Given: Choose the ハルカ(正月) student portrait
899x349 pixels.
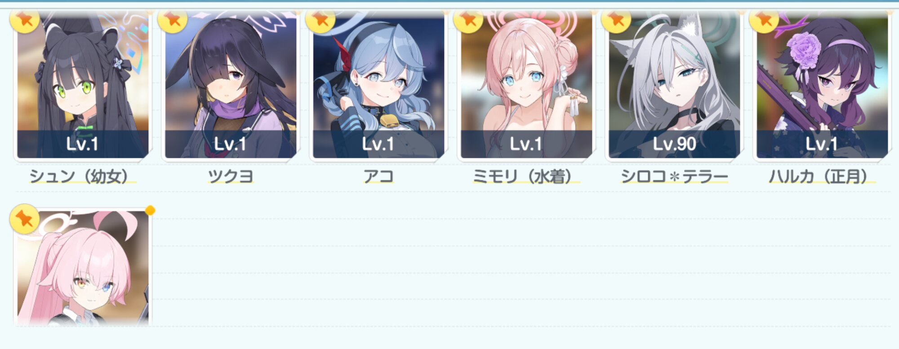Looking at the screenshot, I should pos(822,85).
